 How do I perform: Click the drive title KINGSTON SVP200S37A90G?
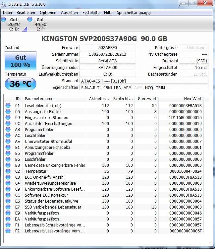(89, 39)
